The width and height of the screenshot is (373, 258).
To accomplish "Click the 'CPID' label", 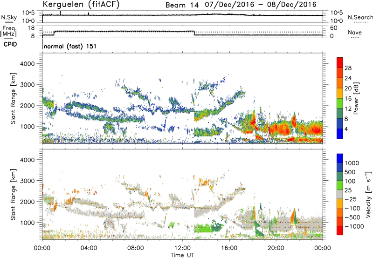I will (10, 44).
